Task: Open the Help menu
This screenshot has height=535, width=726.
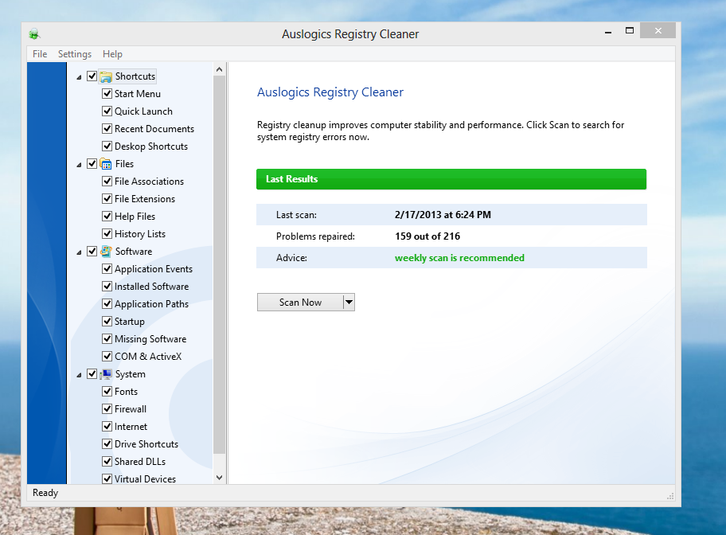Action: tap(112, 54)
